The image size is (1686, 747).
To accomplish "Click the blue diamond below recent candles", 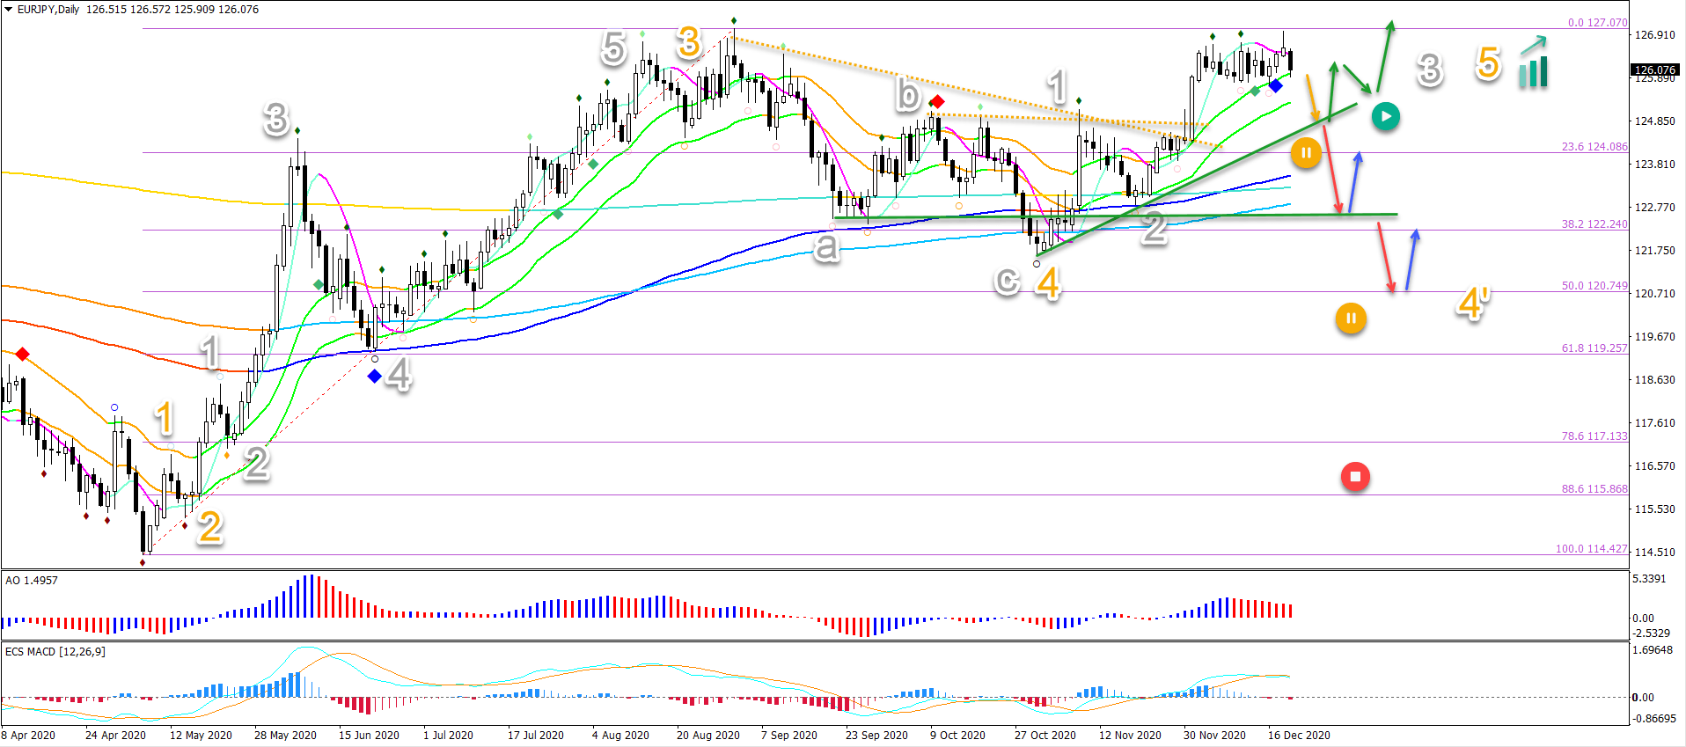I will 1275,85.
